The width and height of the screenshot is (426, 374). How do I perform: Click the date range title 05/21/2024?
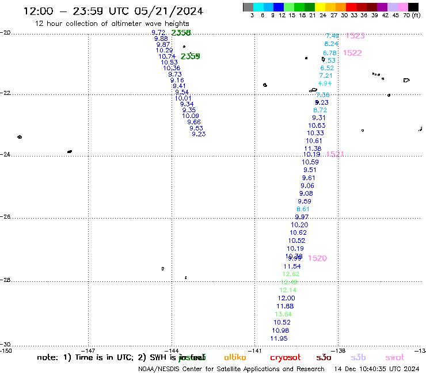(169, 11)
